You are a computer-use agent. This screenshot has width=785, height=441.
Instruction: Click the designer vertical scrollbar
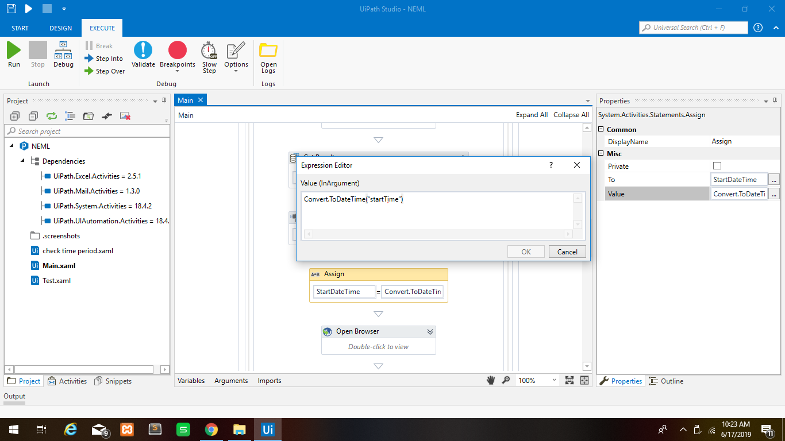(587, 247)
